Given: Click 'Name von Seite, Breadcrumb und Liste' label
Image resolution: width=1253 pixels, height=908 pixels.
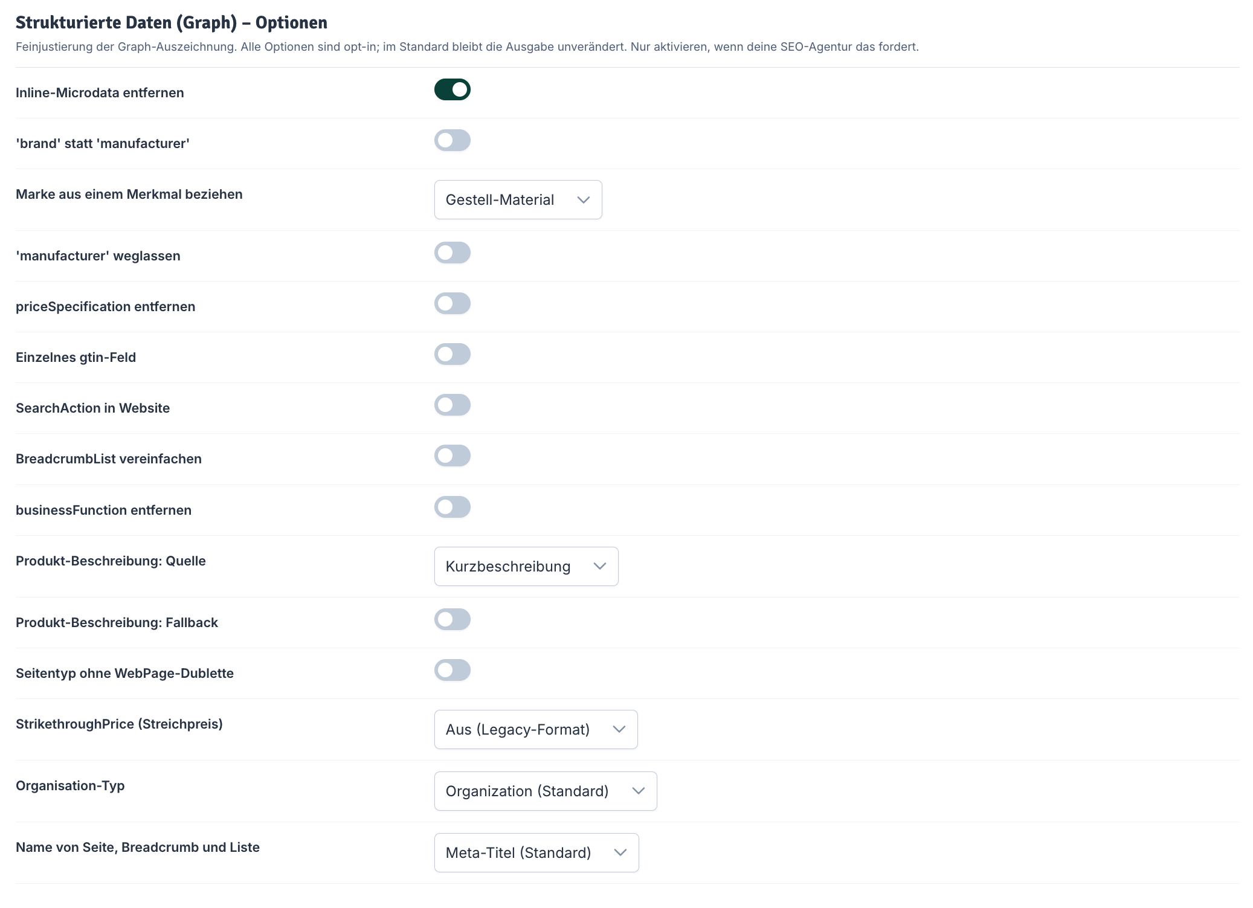Looking at the screenshot, I should coord(138,848).
